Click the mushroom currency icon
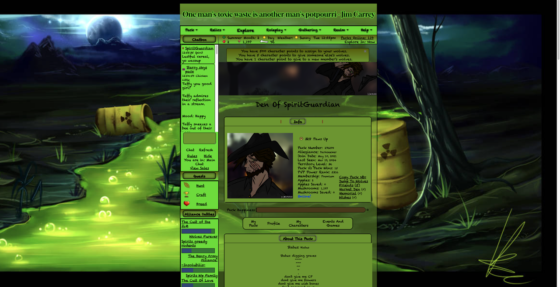The width and height of the screenshot is (560, 287). tap(239, 42)
